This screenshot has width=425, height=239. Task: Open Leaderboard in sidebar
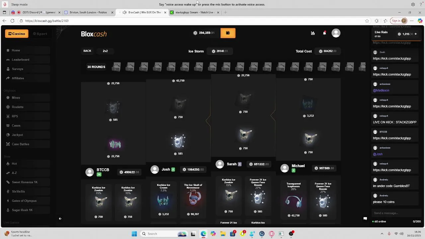(x=27, y=60)
